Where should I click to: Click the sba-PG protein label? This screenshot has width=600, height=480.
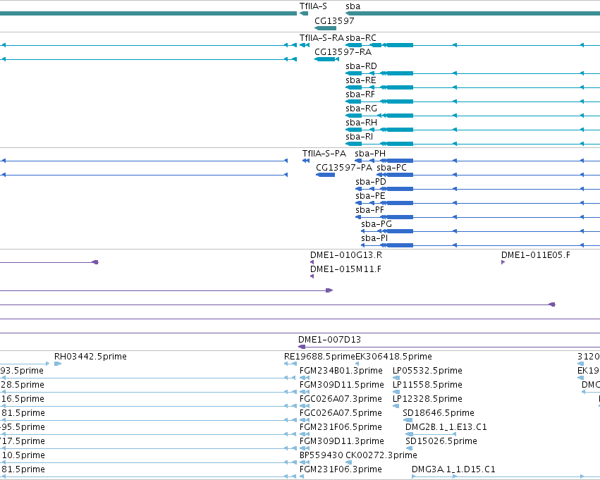coord(376,224)
